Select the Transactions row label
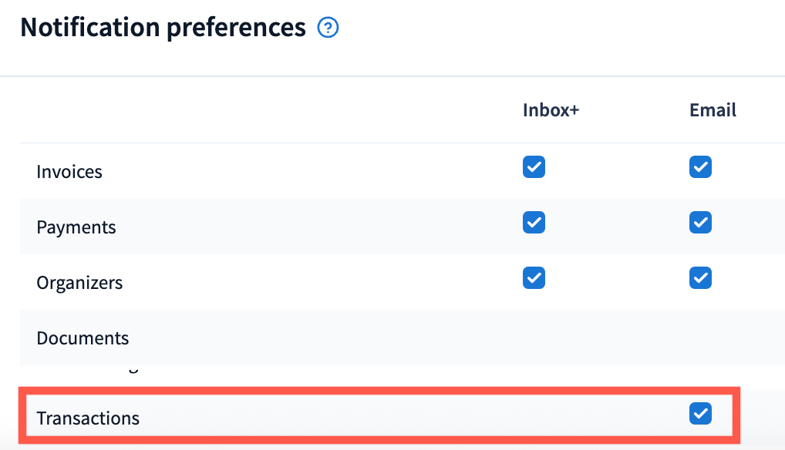 [88, 418]
